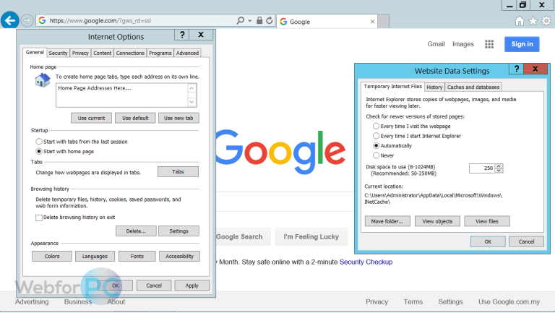This screenshot has height=313, width=555.
Task: Click the search magnifier in address bar
Action: (241, 20)
